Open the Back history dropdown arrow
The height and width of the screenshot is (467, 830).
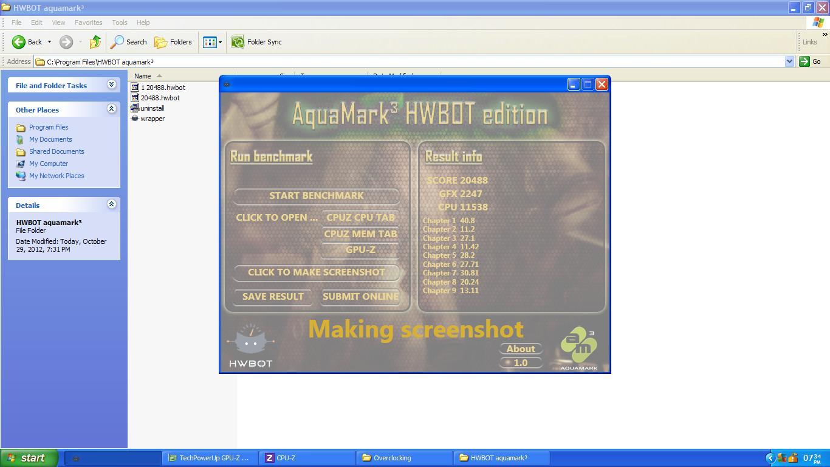point(49,42)
